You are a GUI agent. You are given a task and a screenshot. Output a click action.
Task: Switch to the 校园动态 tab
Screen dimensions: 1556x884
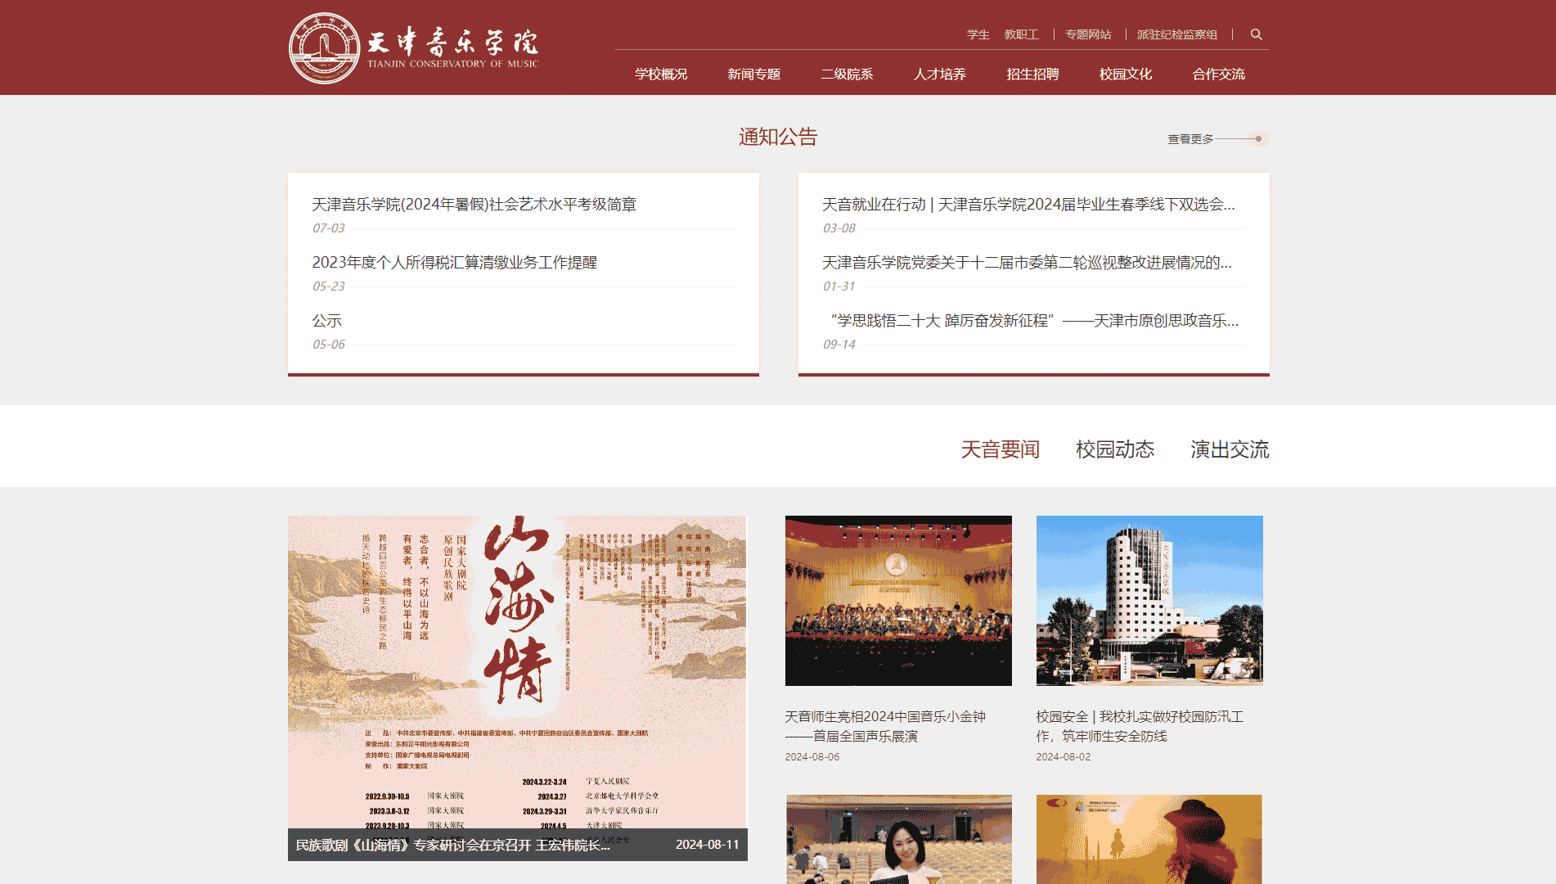[1115, 449]
